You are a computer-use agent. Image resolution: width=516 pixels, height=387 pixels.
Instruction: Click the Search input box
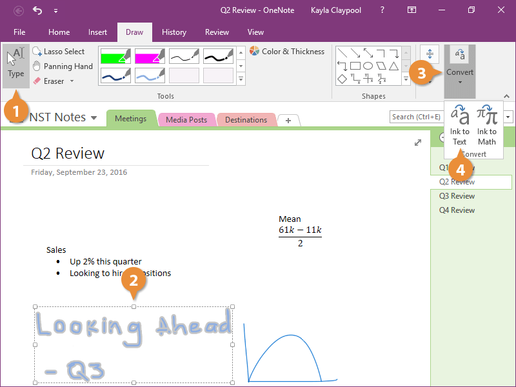click(416, 117)
